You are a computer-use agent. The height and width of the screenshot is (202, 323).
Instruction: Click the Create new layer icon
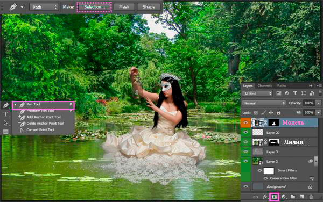[x=302, y=197]
